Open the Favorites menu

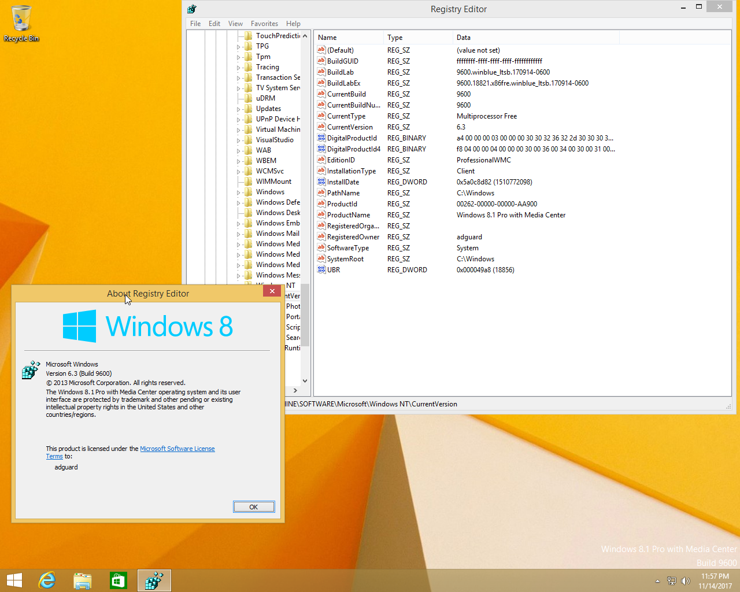(264, 24)
